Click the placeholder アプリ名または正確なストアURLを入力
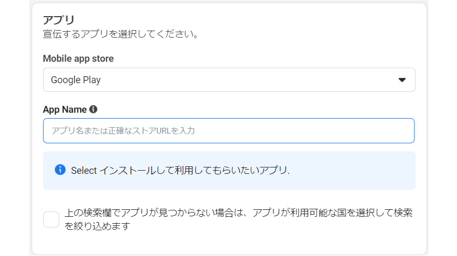The width and height of the screenshot is (457, 256). point(123,130)
